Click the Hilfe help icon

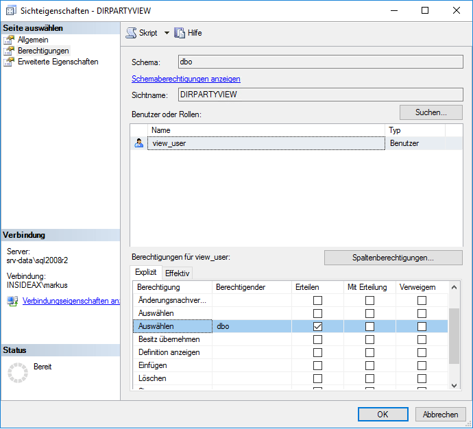click(180, 33)
